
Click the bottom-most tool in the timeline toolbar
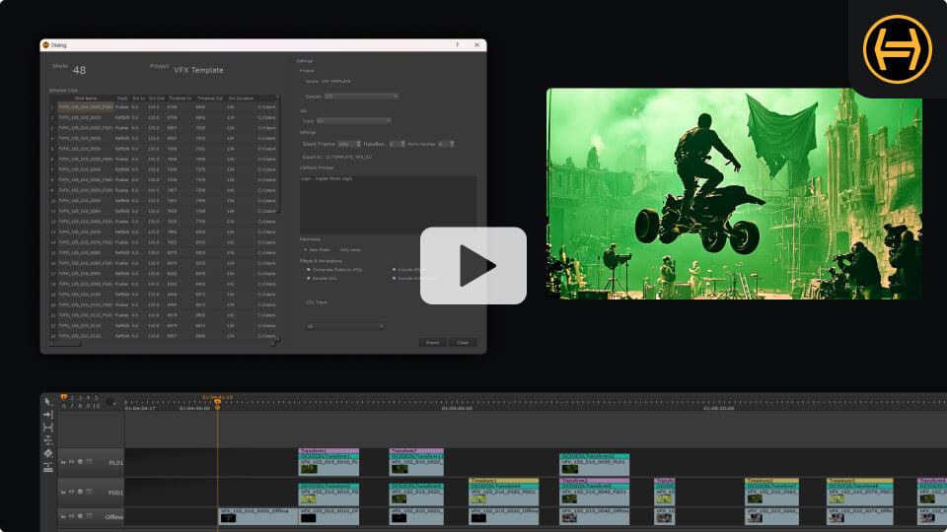coord(47,466)
